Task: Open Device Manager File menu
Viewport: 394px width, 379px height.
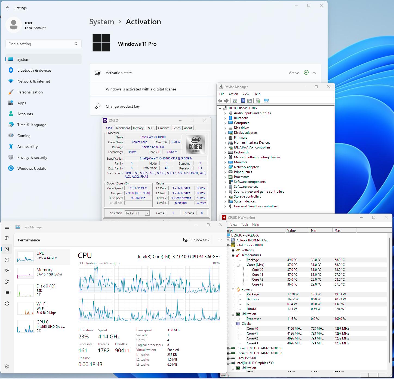Action: tap(222, 94)
